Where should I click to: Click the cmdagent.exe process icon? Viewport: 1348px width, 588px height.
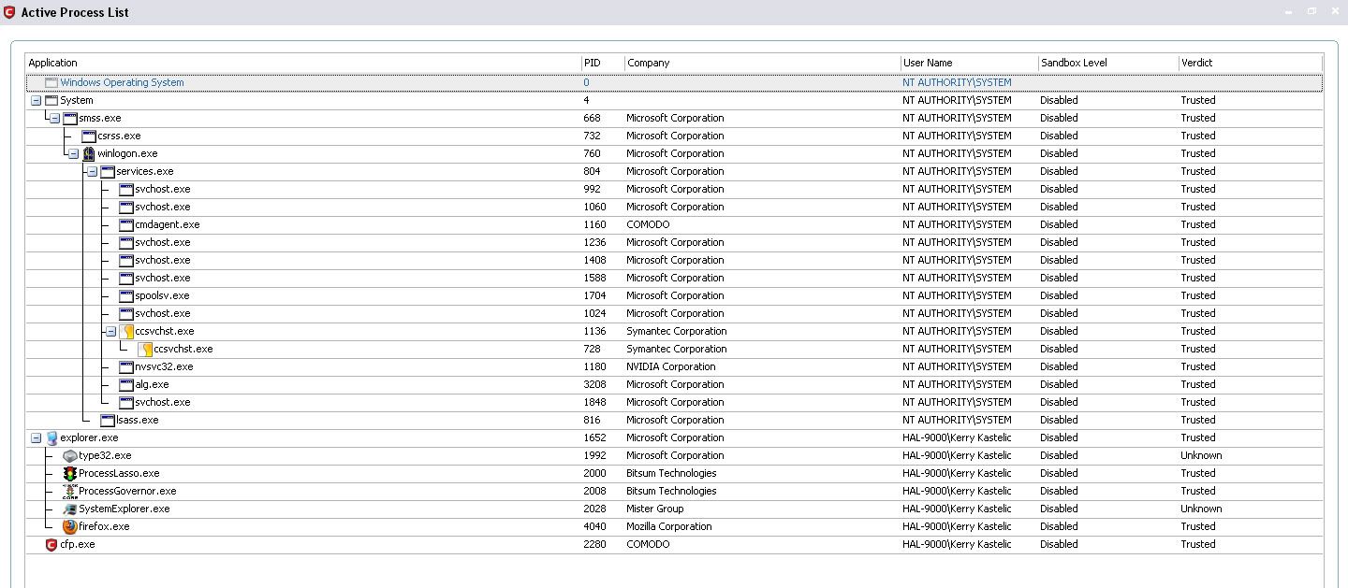pos(126,224)
